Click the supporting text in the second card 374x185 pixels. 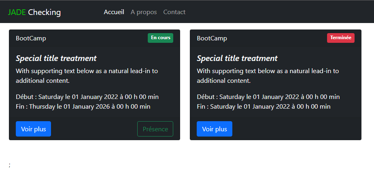[x=268, y=76]
